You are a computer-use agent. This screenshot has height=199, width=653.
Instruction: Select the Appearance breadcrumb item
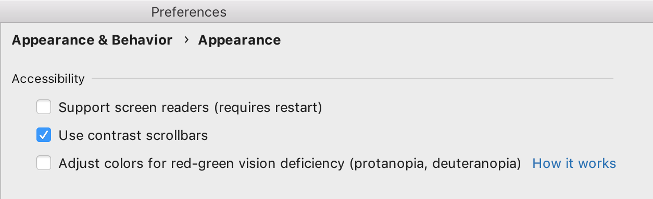(x=240, y=40)
